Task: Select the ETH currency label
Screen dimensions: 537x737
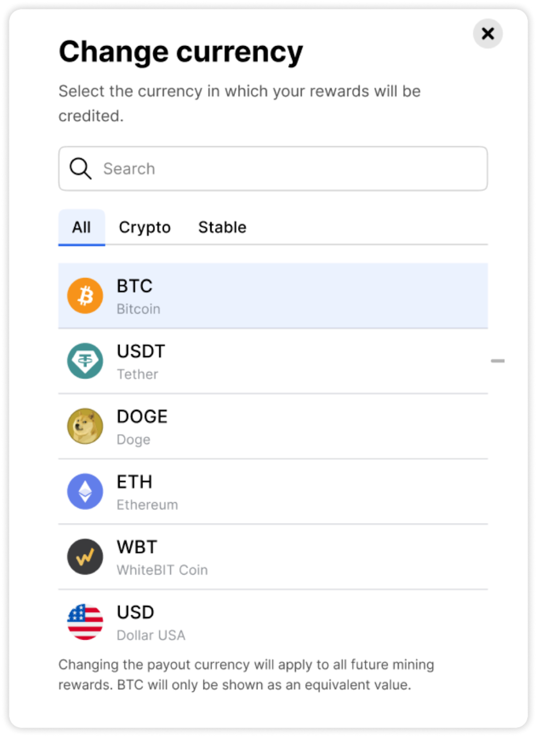Action: click(x=134, y=482)
